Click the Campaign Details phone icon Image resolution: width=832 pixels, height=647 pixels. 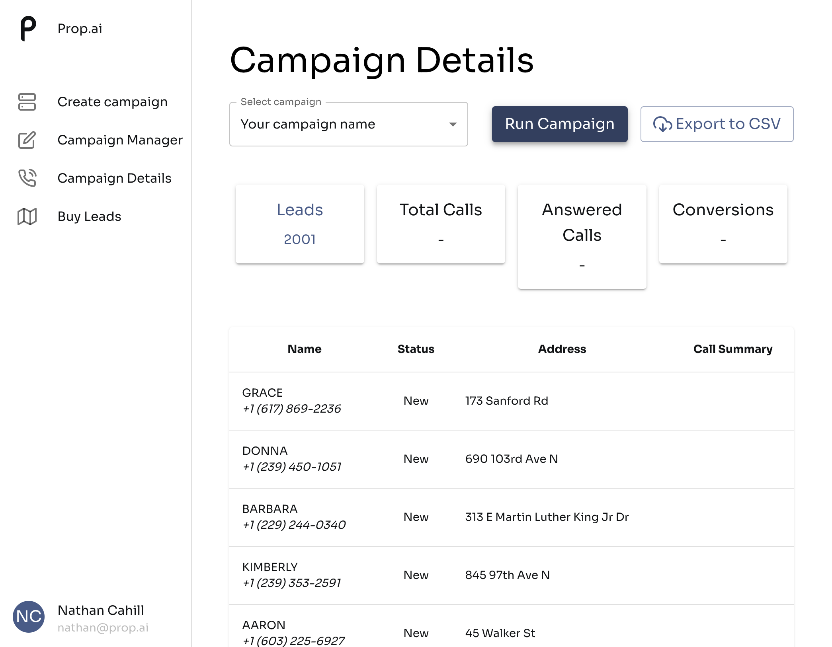coord(27,178)
